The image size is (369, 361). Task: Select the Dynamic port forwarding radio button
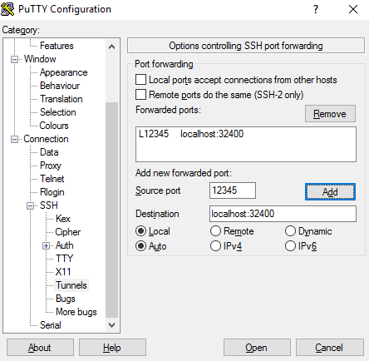(x=290, y=231)
